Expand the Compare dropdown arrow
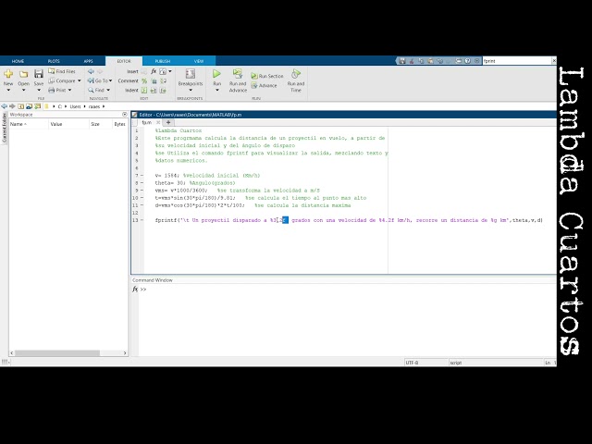This screenshot has height=444, width=592. pyautogui.click(x=80, y=80)
